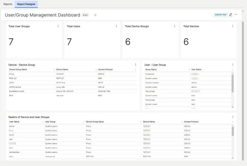Sort the Realms table by Device Group Name column
Viewport: 247px width, 166px height.
(x=141, y=122)
